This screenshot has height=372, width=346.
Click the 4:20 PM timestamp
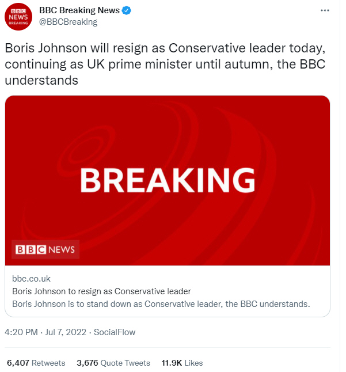click(x=20, y=332)
